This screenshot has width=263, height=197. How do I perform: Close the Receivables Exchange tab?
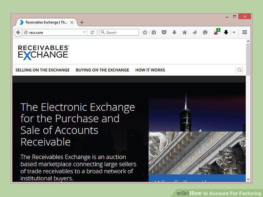pos(72,22)
